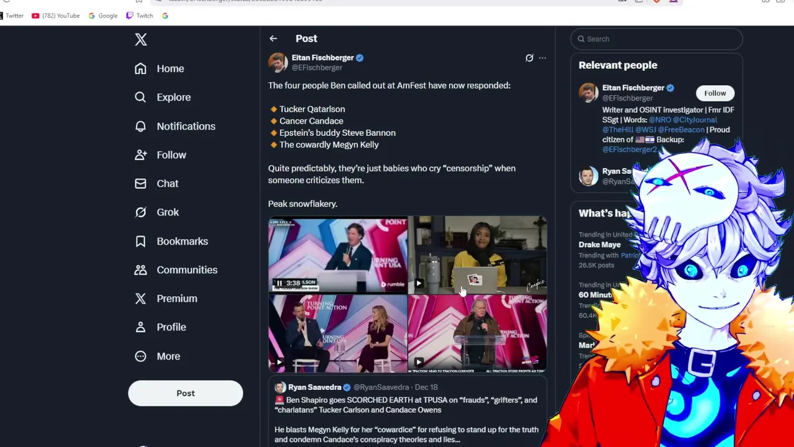Open Twitch bookmark in browser bar

pos(140,16)
